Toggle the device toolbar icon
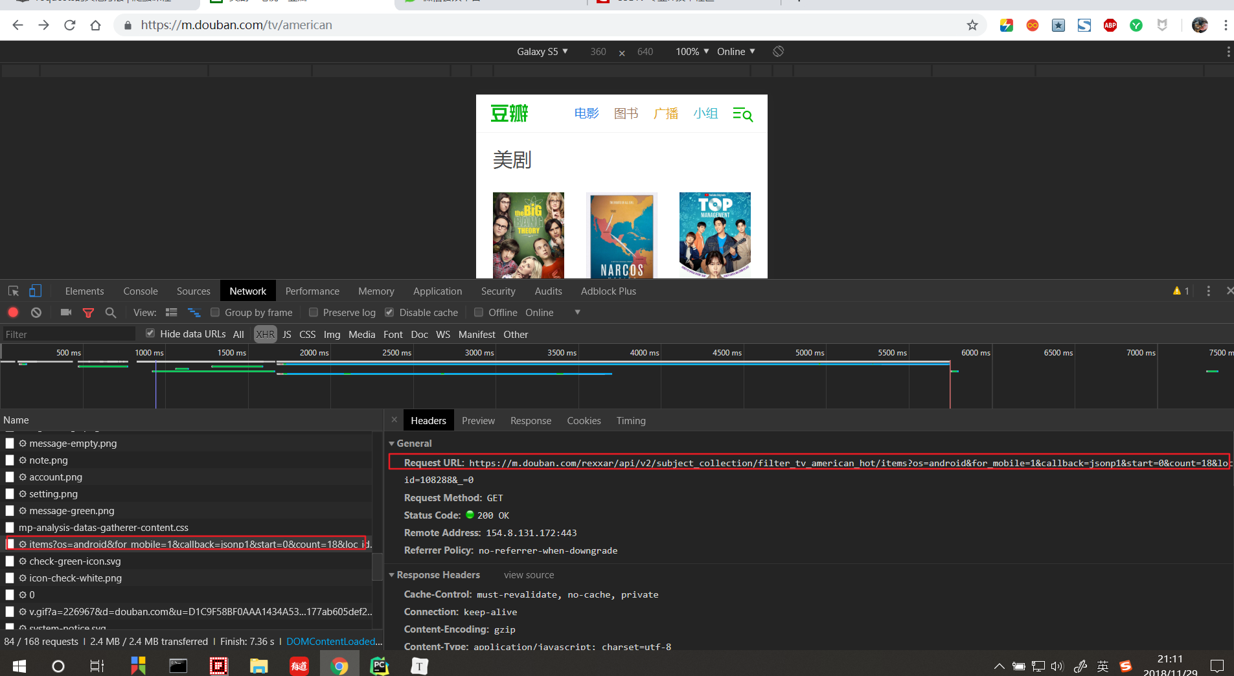The height and width of the screenshot is (676, 1234). point(35,291)
